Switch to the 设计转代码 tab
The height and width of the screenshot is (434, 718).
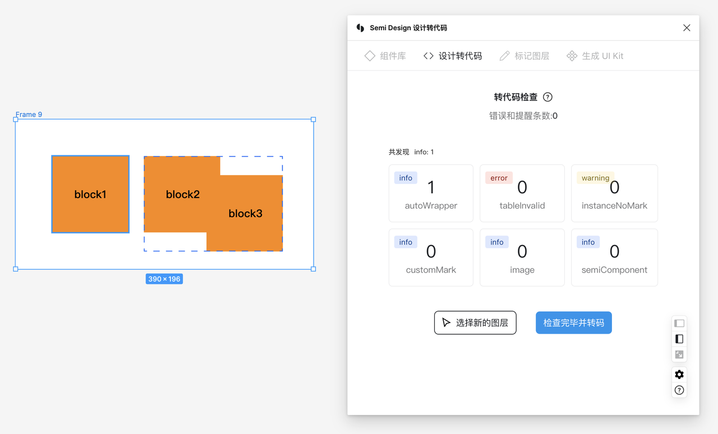(453, 56)
